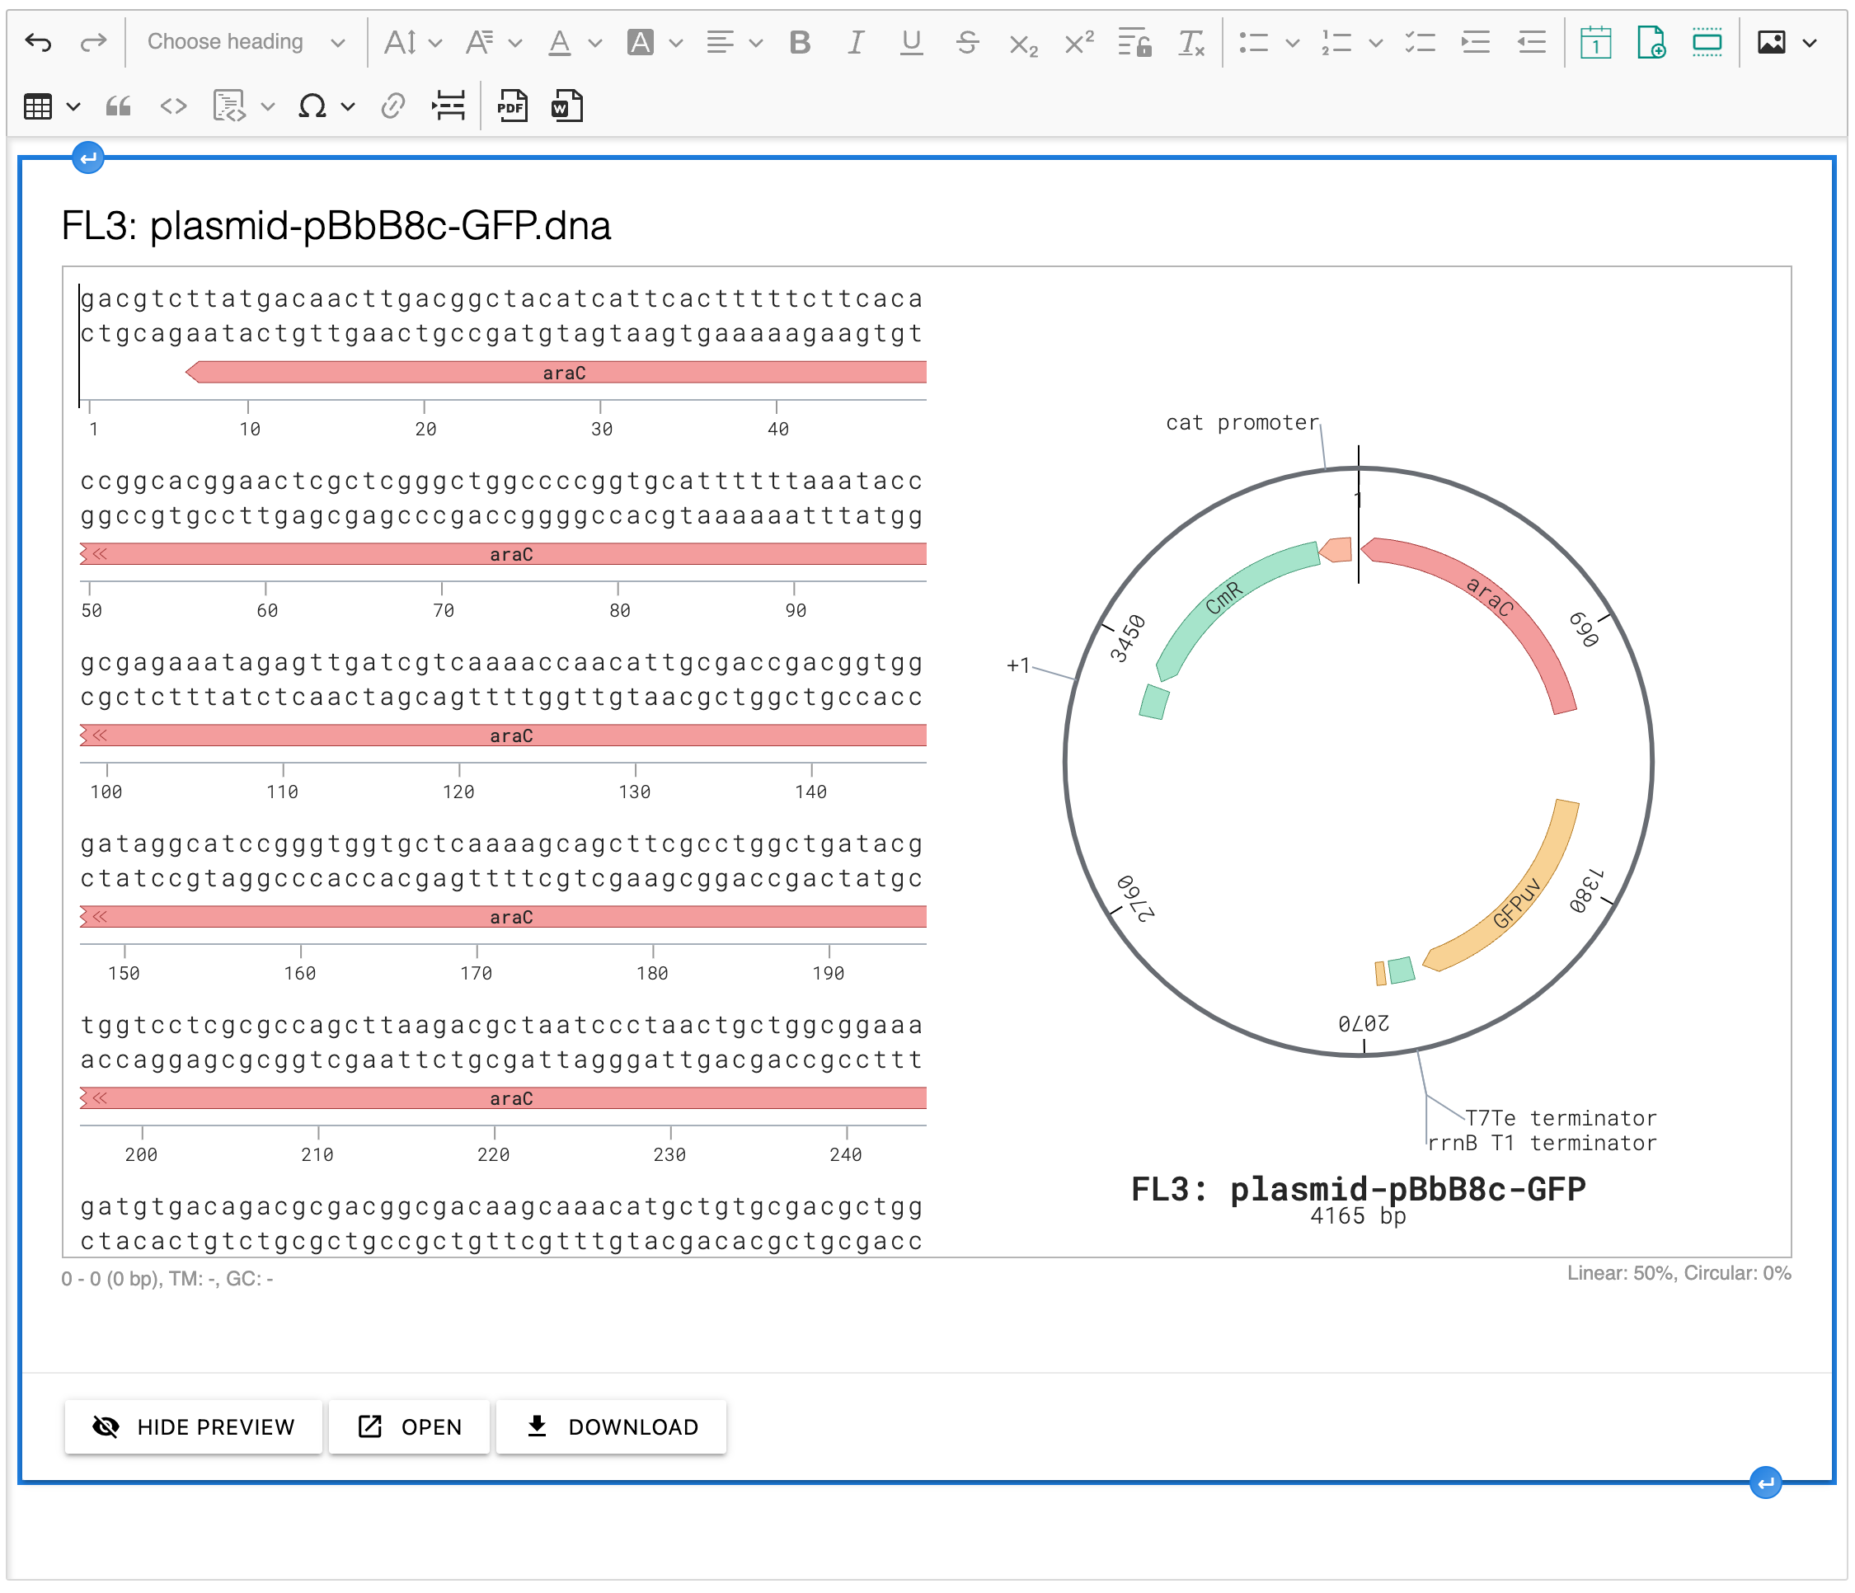Open the special characters omega menu
The width and height of the screenshot is (1855, 1593).
tap(312, 106)
